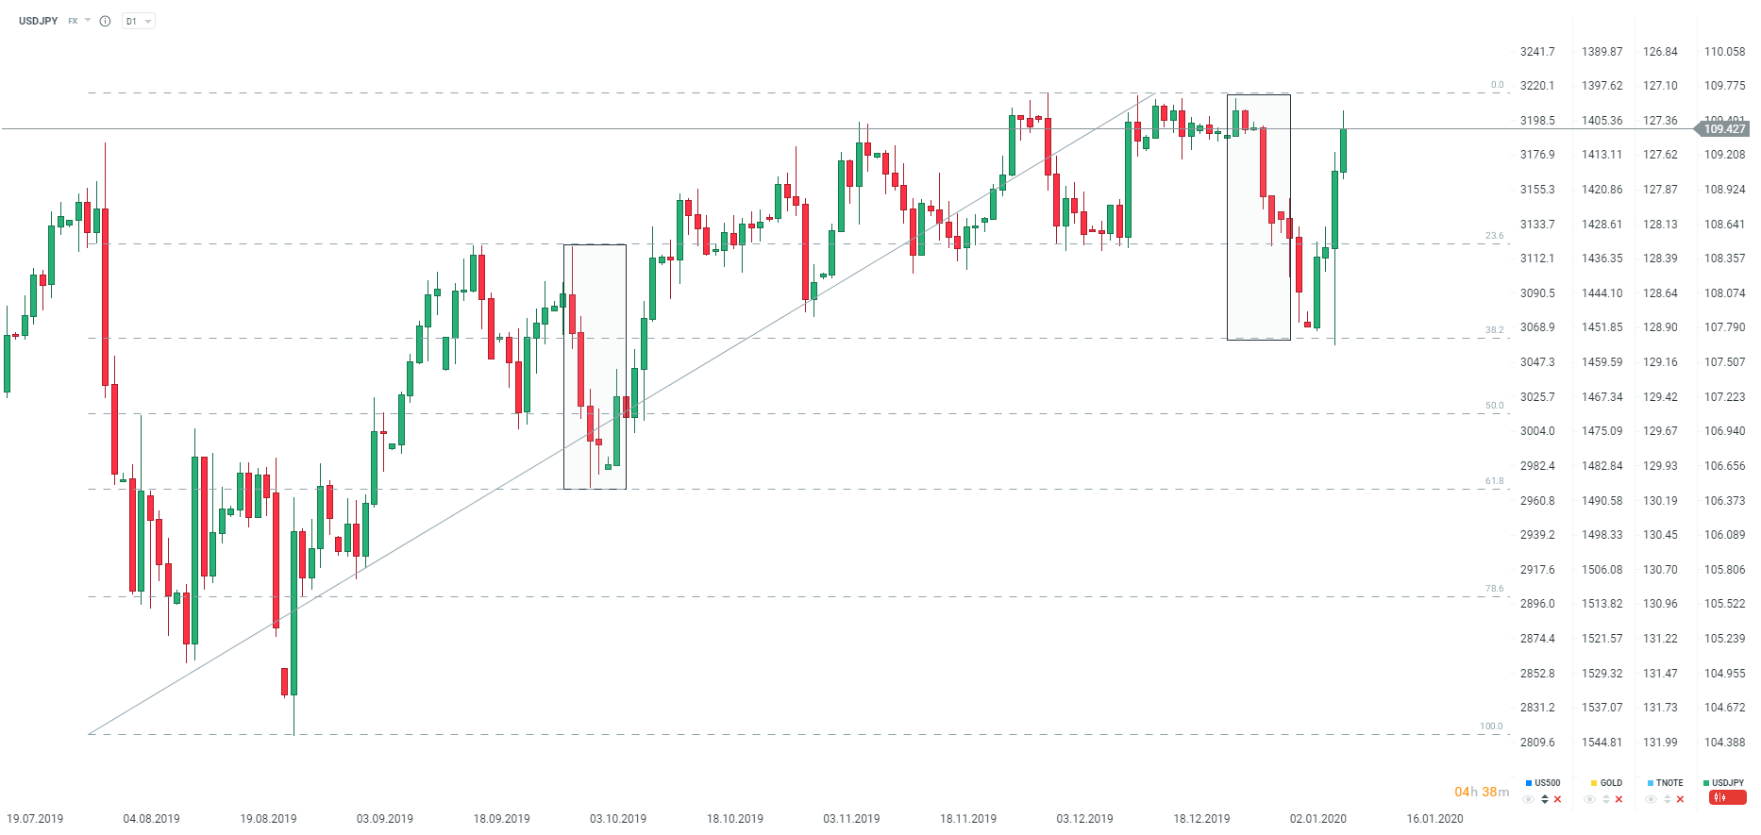Screen dimensions: 1761x835
Task: Click the GOLD yellow color swatch
Action: click(1593, 783)
